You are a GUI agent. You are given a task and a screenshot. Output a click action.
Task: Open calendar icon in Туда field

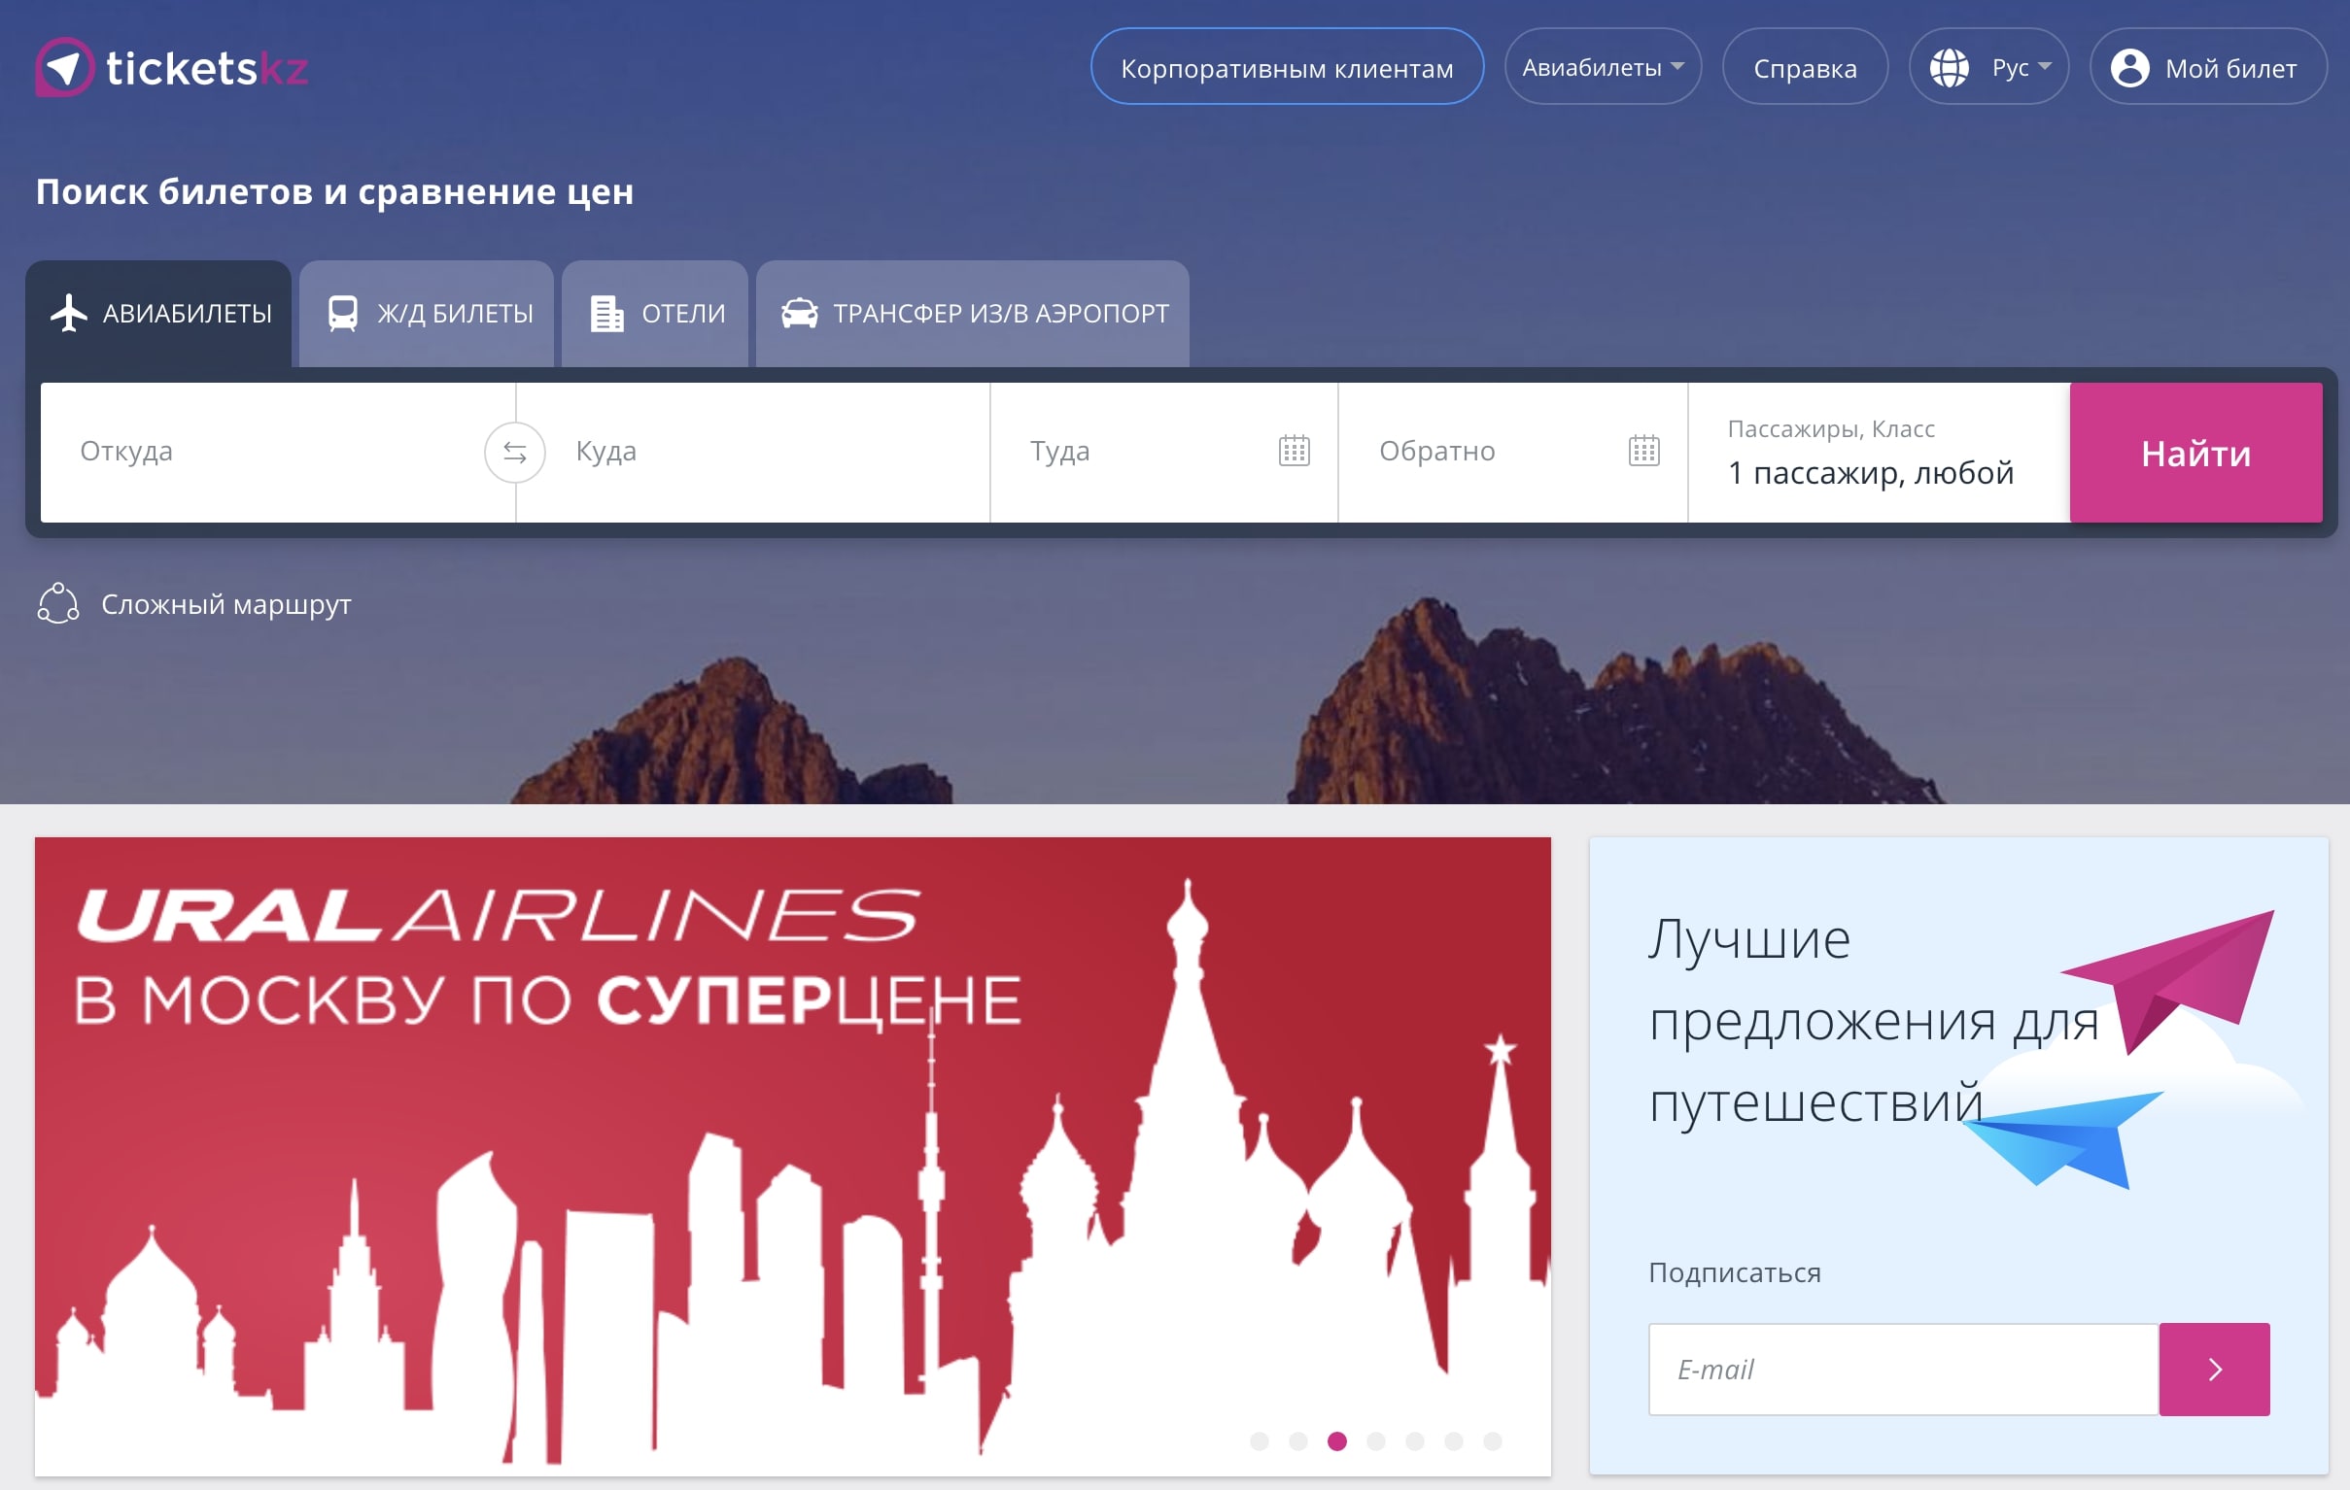(1295, 451)
